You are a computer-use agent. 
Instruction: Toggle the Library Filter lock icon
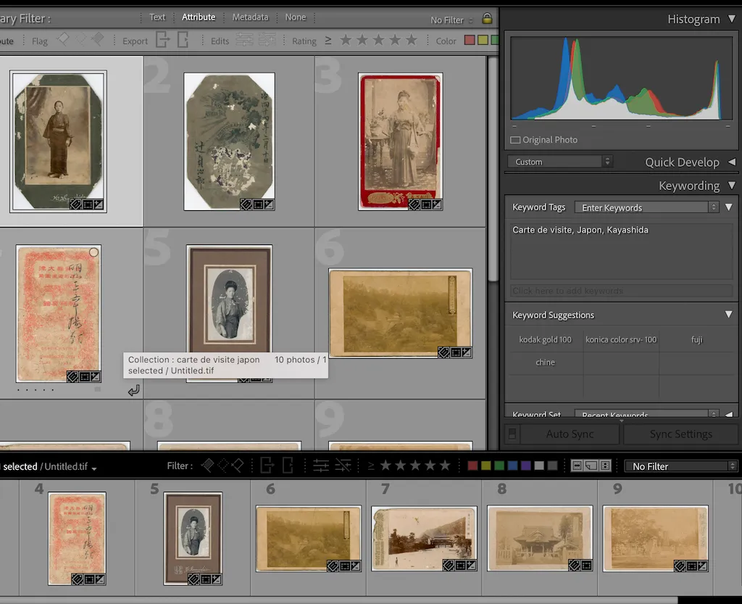tap(487, 18)
